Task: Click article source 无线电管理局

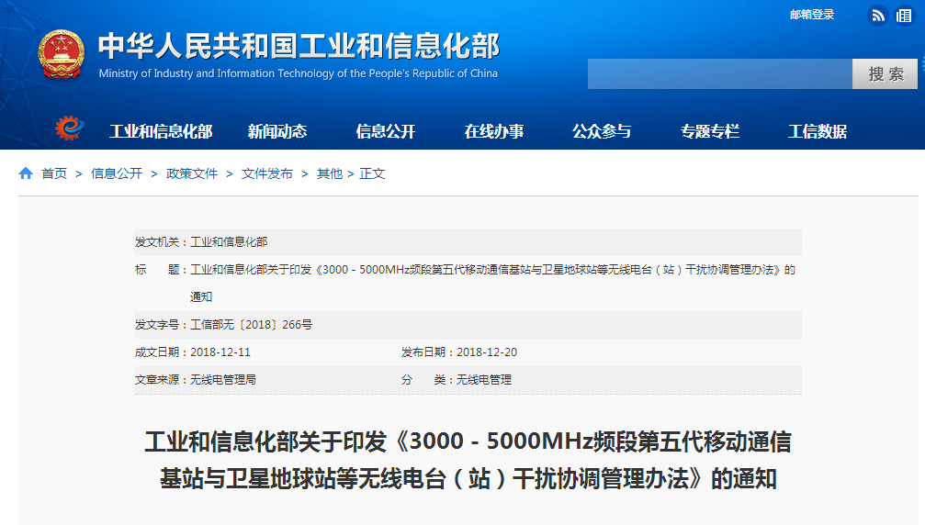Action: (x=223, y=380)
